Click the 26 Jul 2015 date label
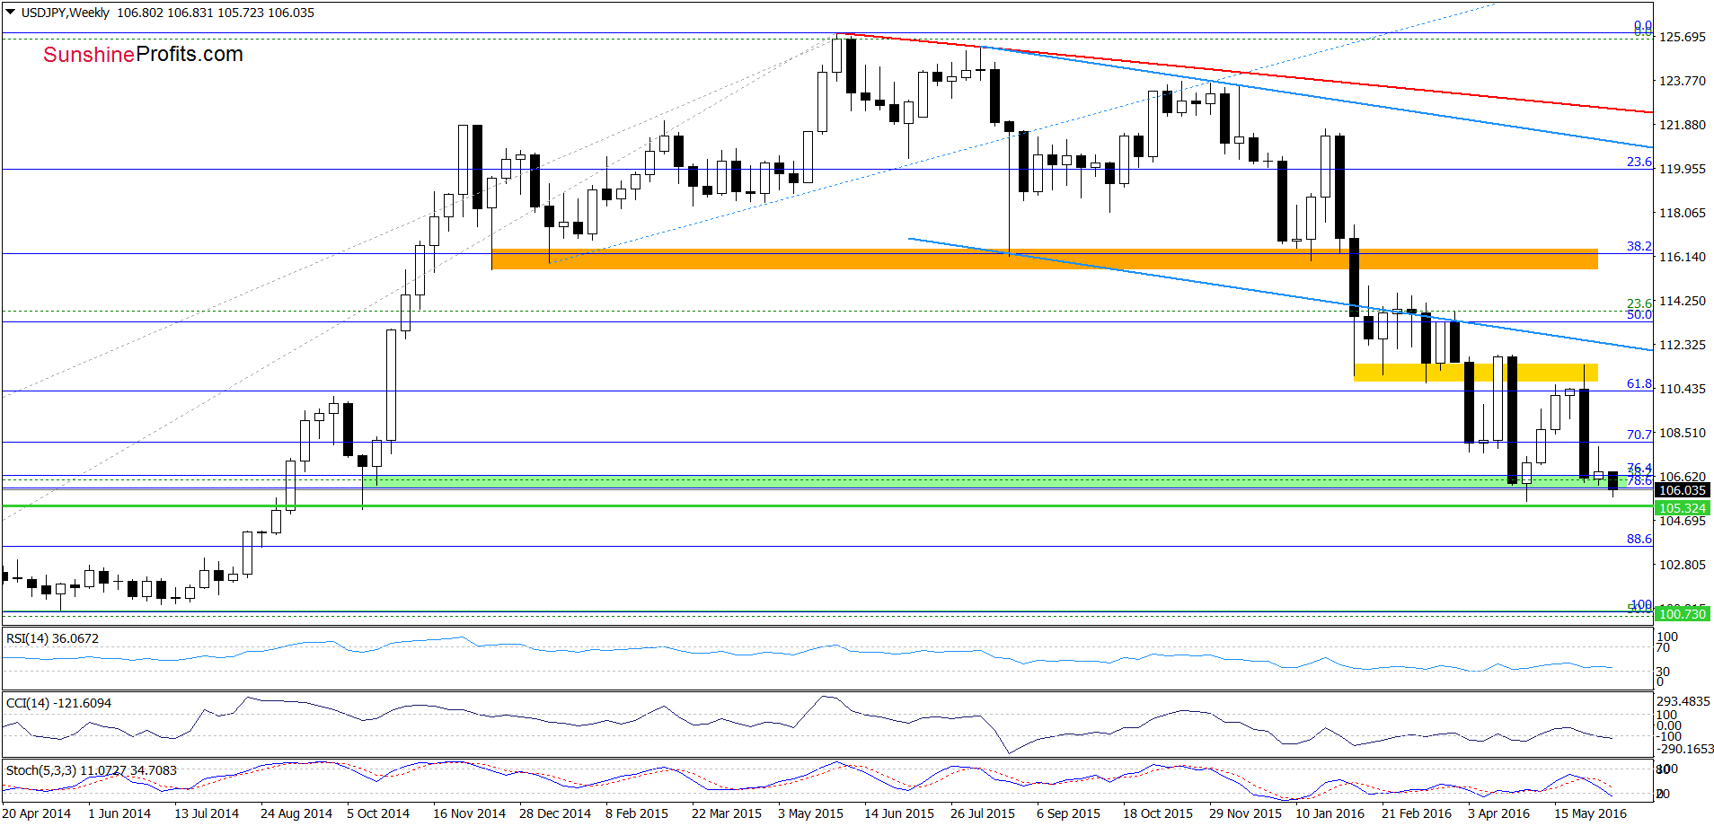 [x=983, y=813]
